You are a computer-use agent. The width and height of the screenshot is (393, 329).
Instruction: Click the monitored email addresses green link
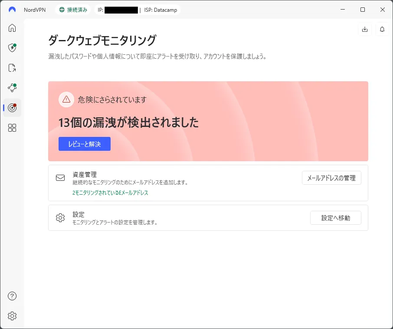110,193
